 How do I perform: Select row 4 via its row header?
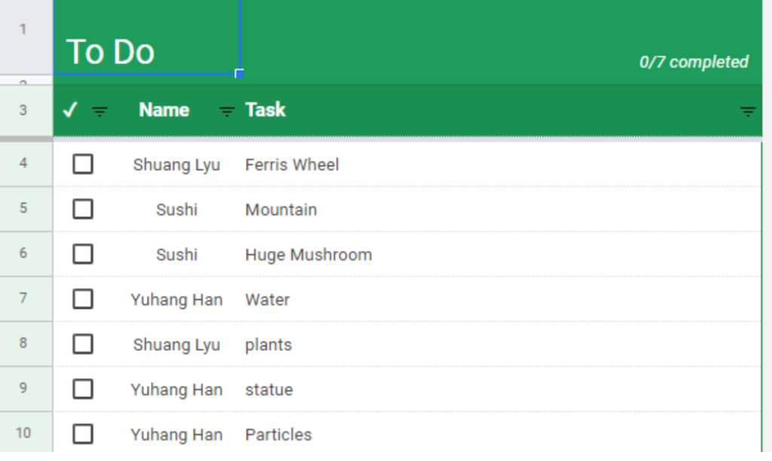[26, 163]
